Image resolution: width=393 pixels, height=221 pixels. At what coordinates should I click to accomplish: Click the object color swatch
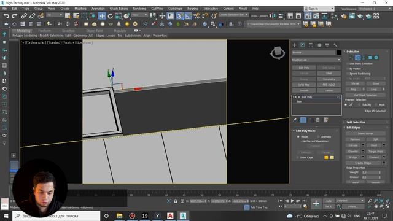339,53
